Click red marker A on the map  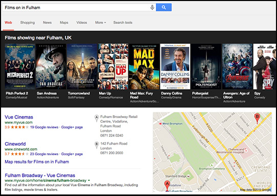(167, 186)
